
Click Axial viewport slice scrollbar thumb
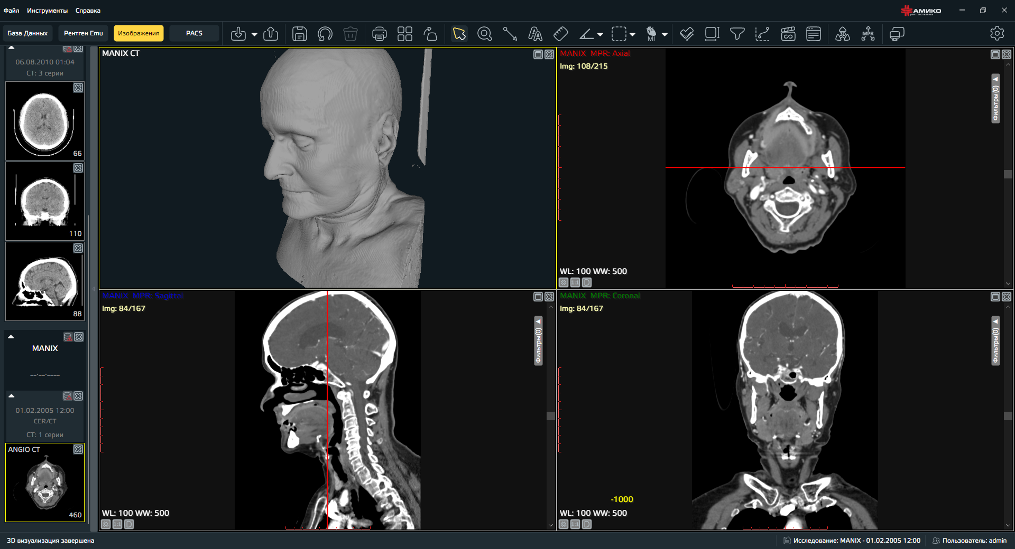point(1008,174)
